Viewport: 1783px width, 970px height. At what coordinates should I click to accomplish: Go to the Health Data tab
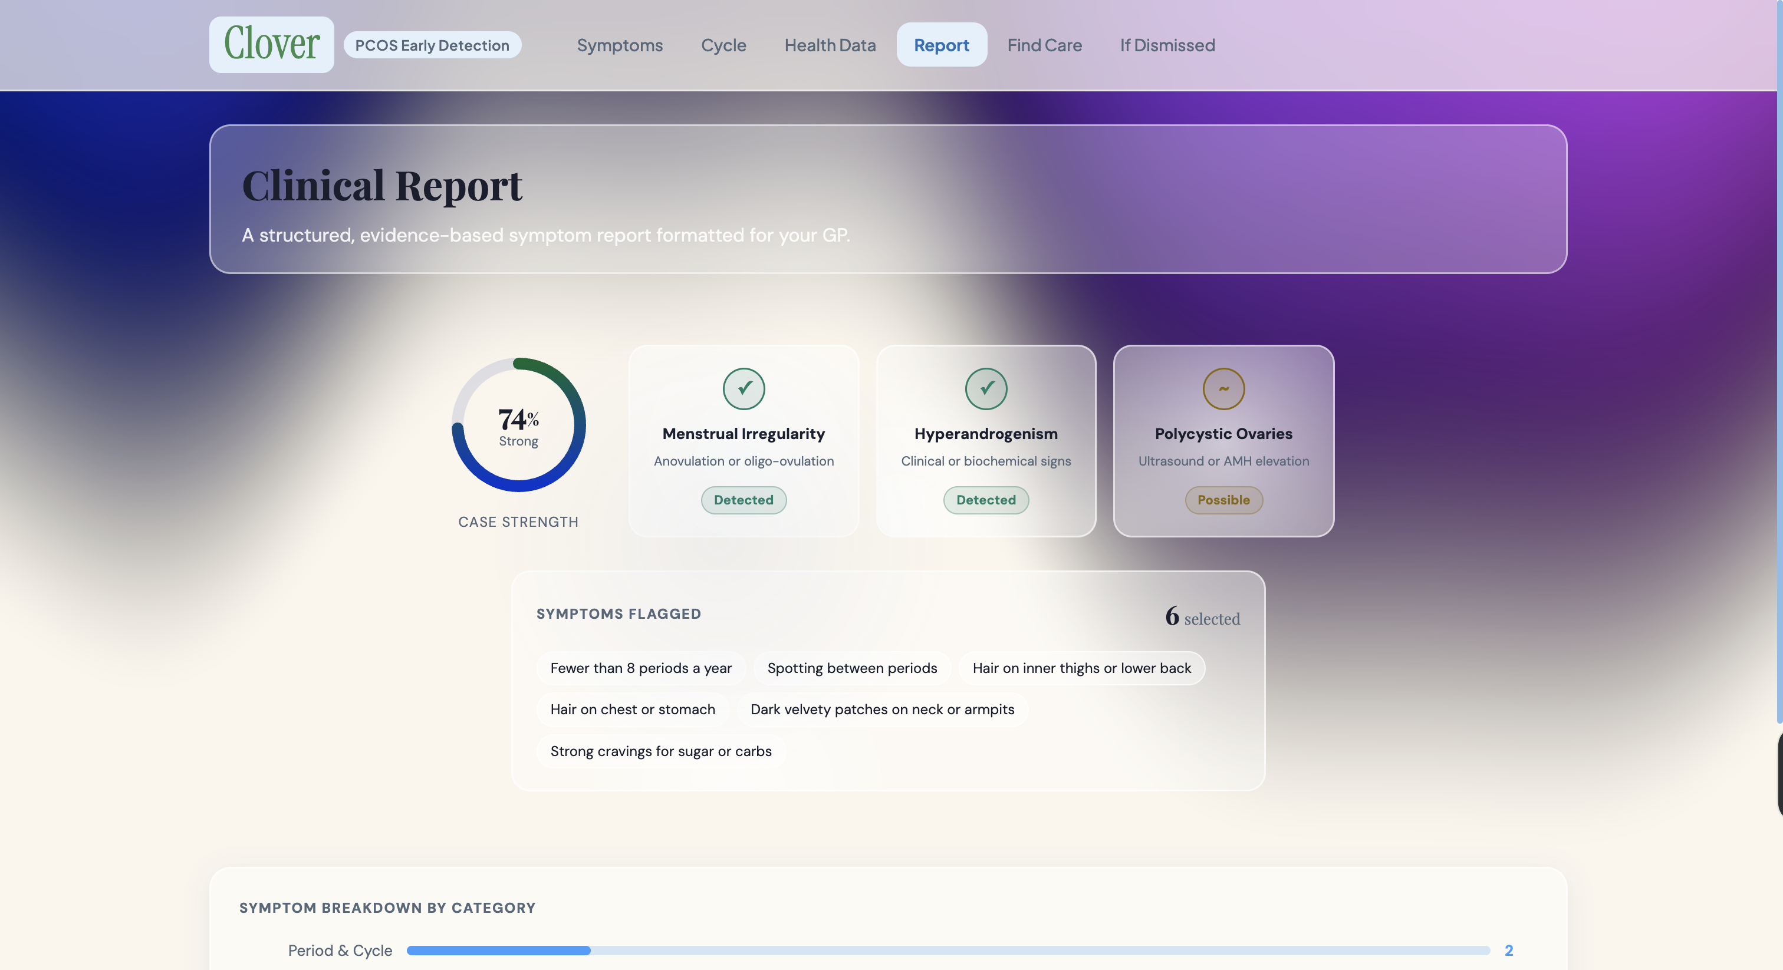click(830, 45)
